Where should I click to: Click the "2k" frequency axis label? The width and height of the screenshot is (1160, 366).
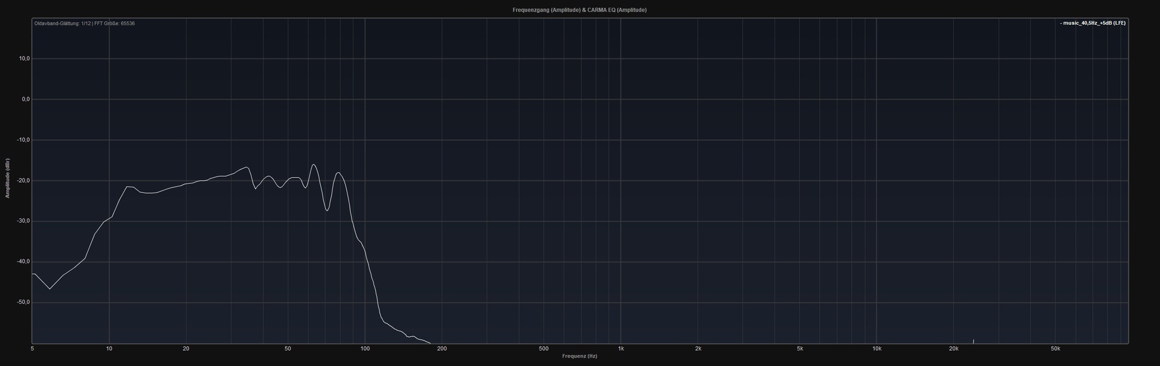[698, 349]
